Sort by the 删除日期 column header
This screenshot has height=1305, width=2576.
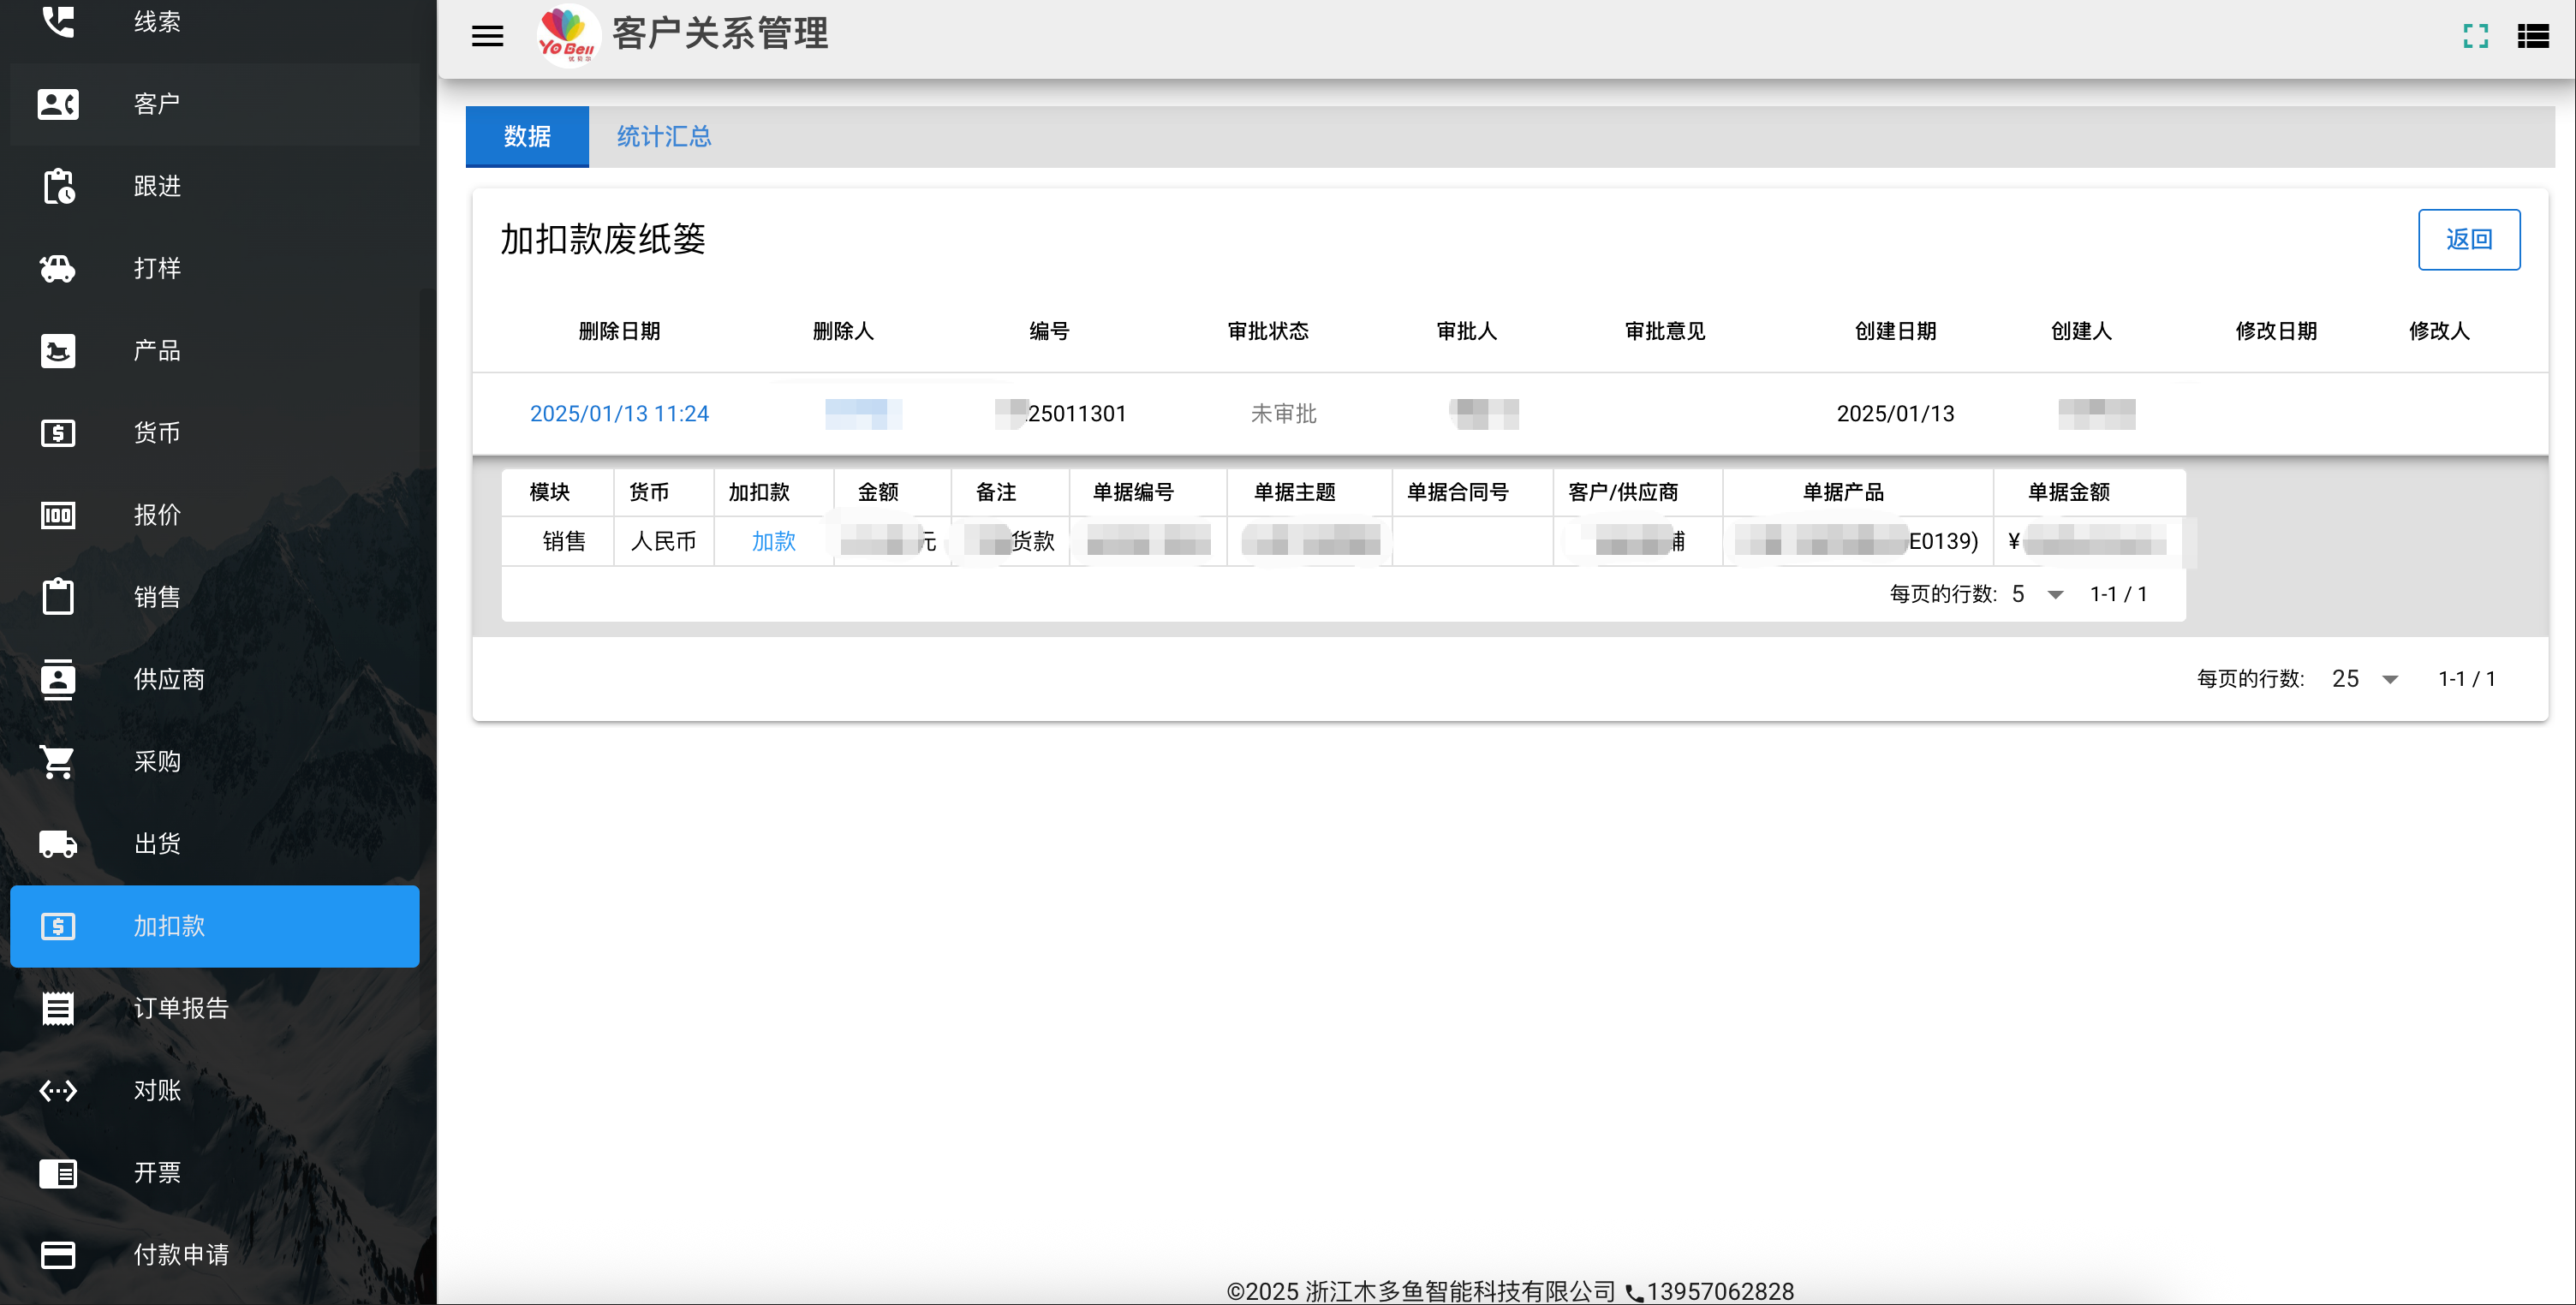coord(619,331)
